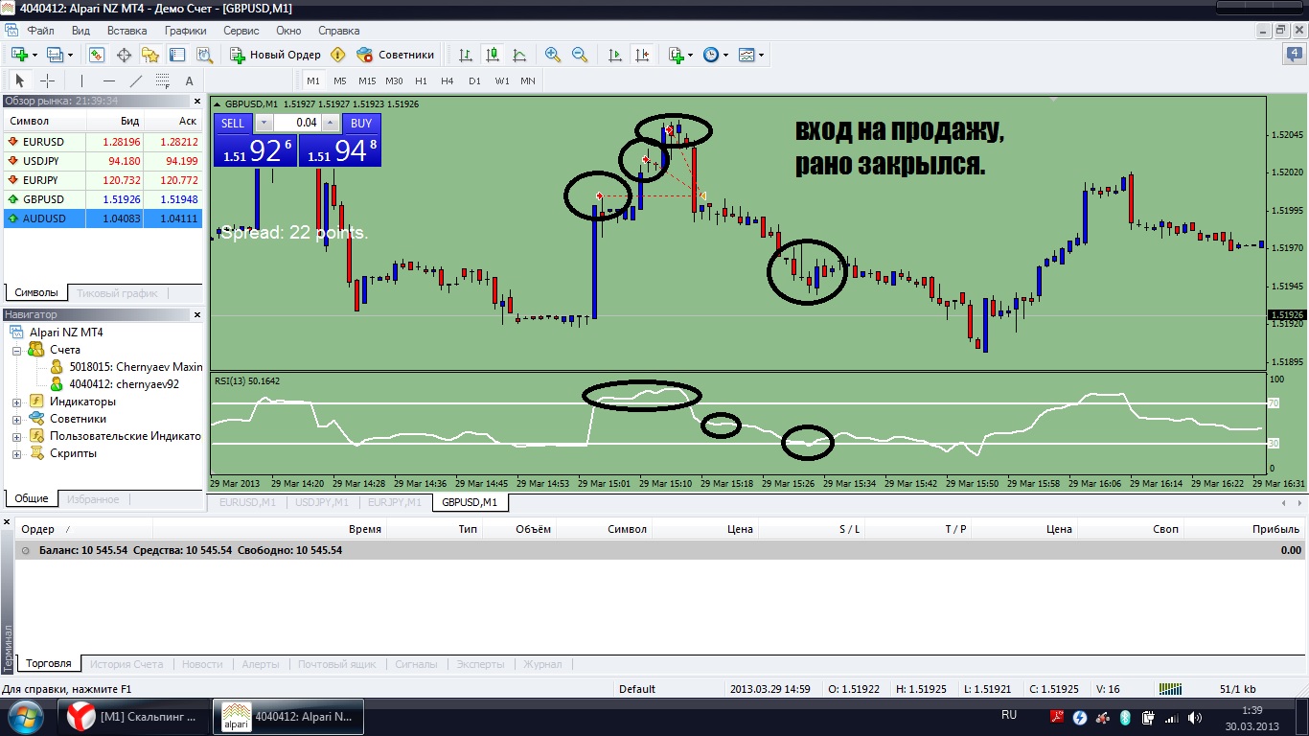Zoom out on the chart

coord(580,55)
